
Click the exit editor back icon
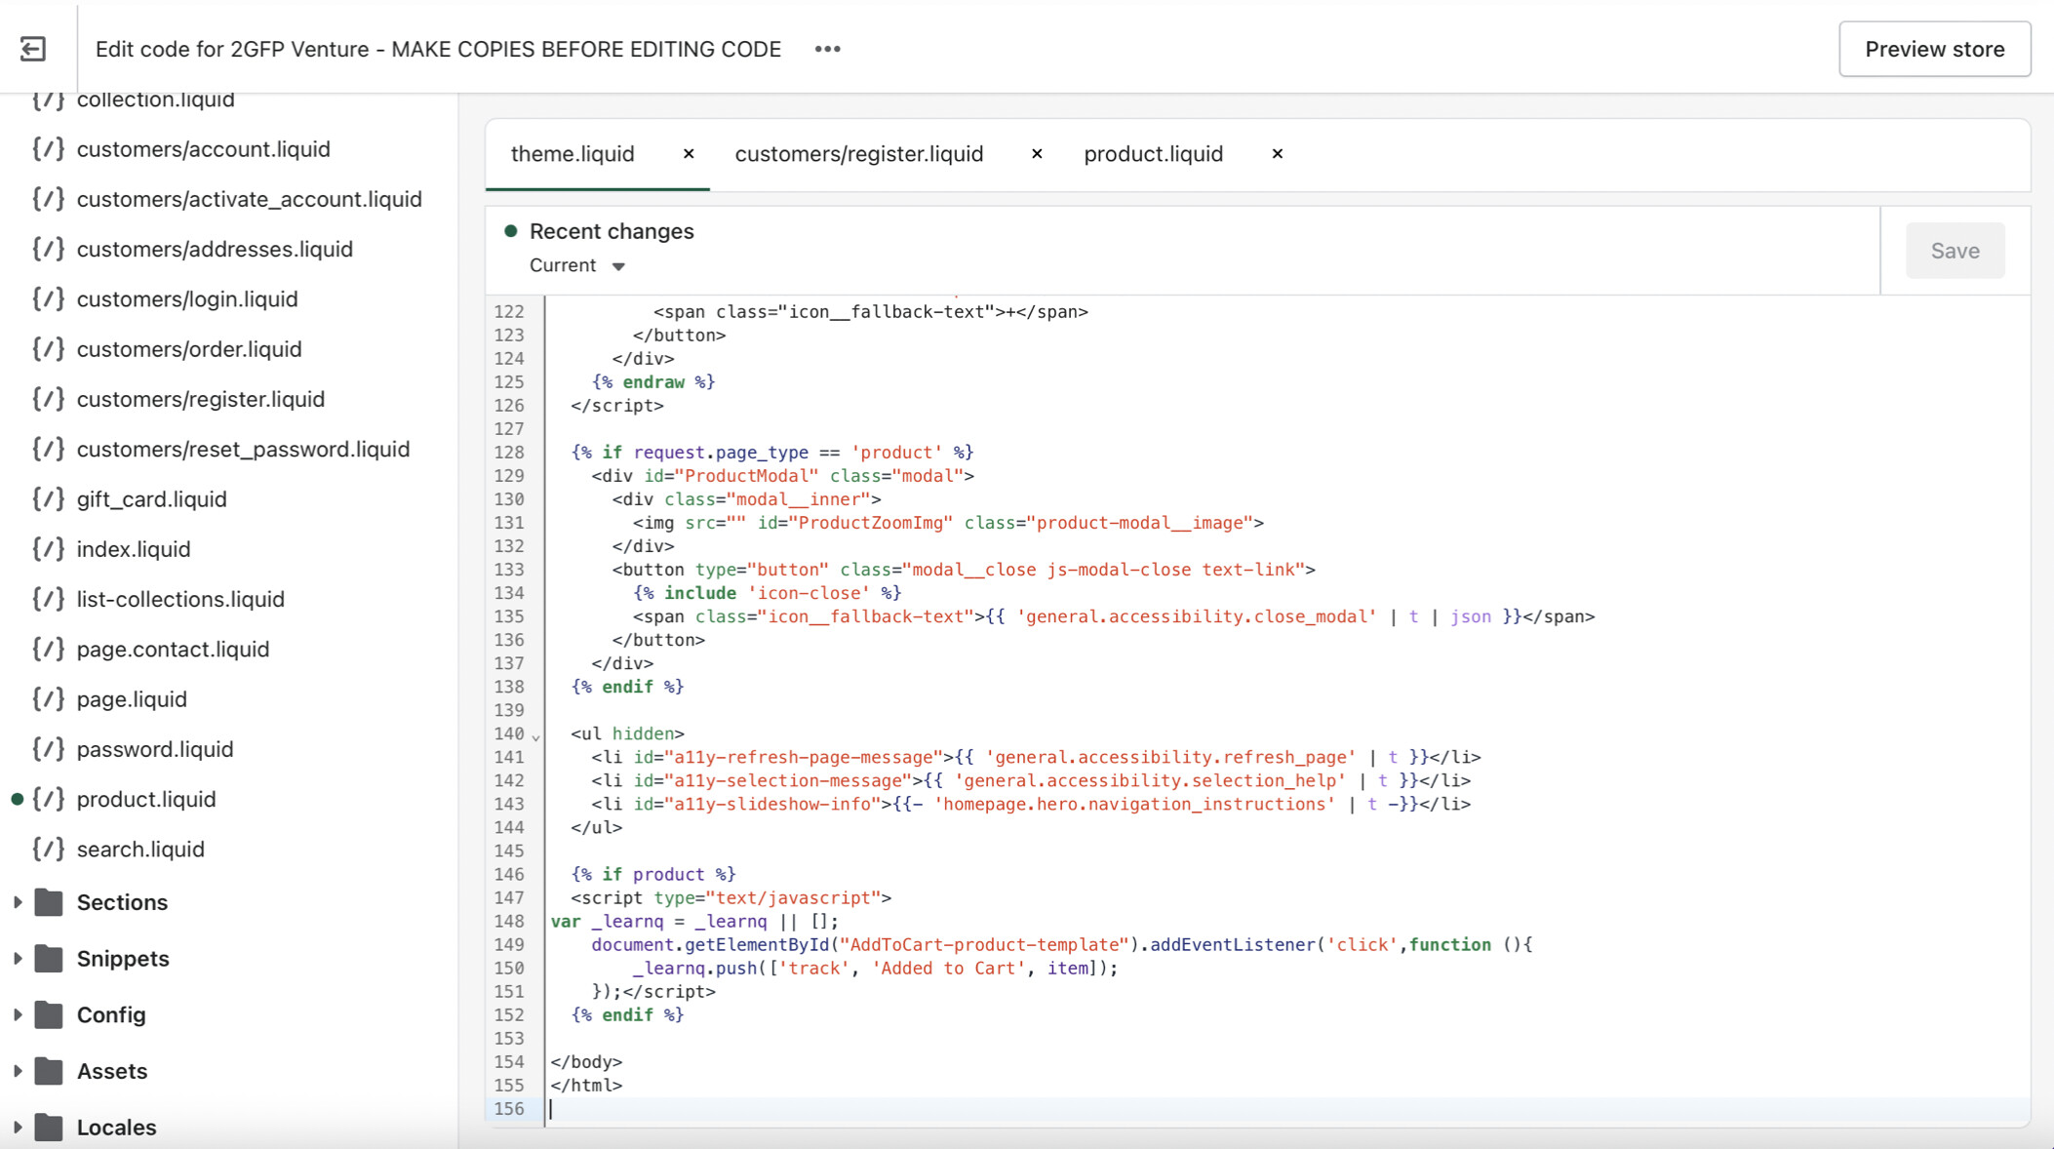33,49
